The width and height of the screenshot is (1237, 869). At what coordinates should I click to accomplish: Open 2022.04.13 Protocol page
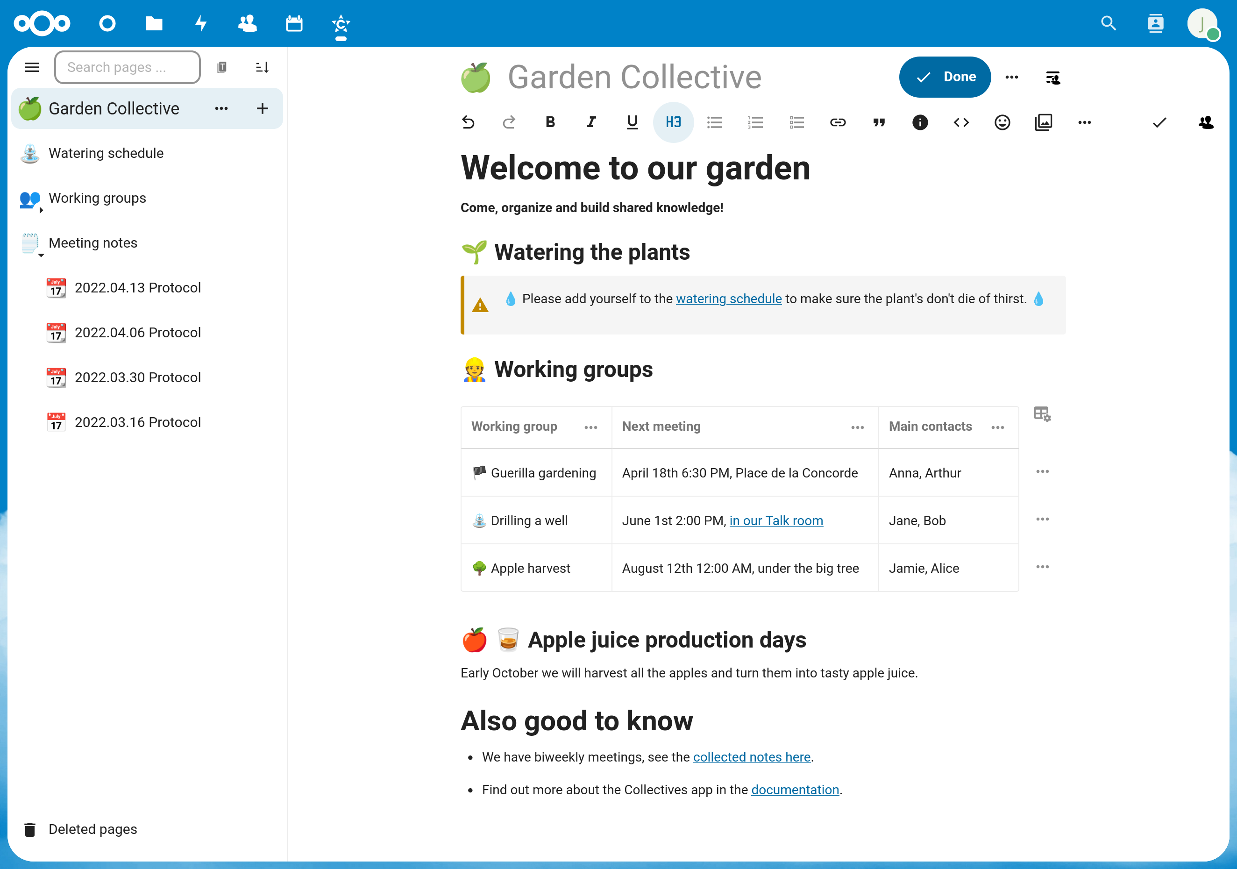[138, 288]
